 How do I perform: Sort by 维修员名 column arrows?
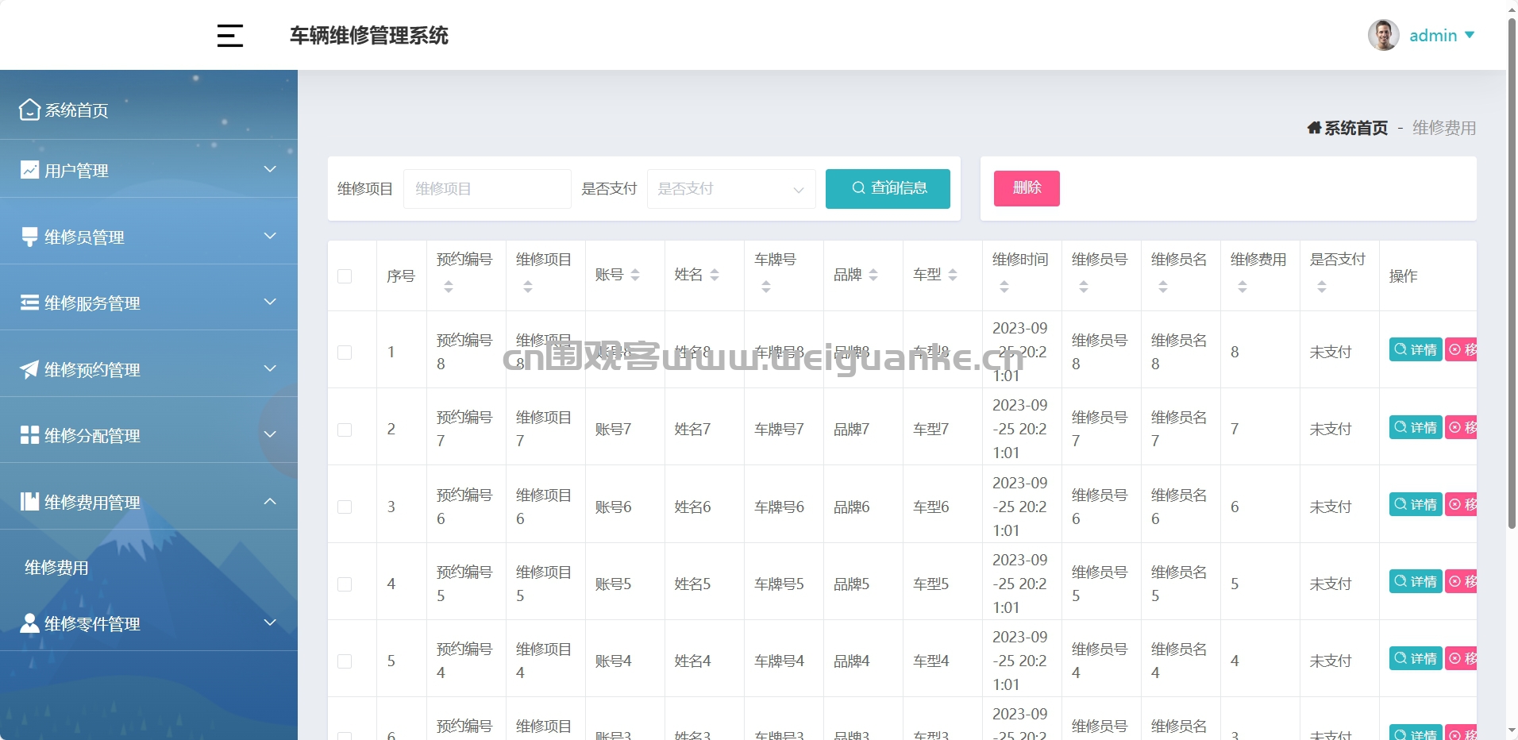tap(1163, 287)
